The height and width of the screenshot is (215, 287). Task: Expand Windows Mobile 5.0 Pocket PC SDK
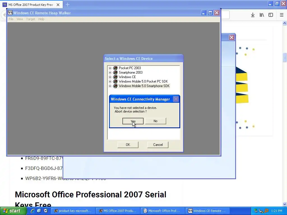pos(110,81)
